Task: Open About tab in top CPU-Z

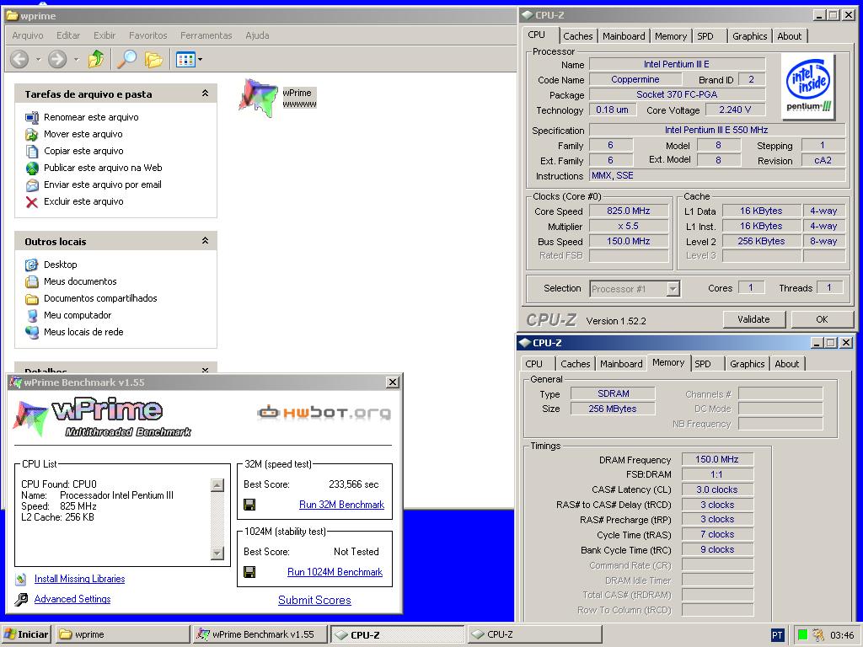Action: tap(789, 36)
